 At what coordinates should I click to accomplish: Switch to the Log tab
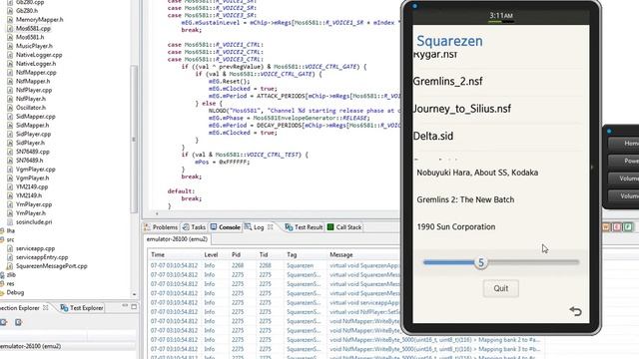[255, 227]
